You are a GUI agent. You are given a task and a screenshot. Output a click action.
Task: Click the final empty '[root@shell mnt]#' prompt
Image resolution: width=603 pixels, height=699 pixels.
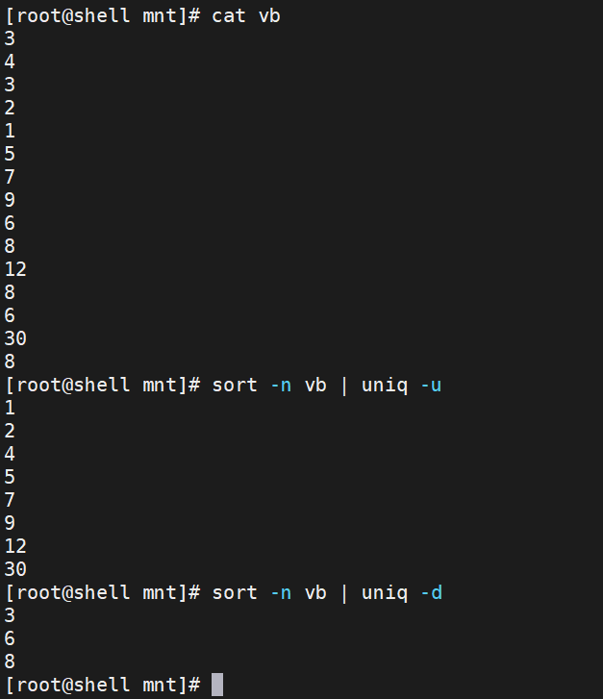103,685
